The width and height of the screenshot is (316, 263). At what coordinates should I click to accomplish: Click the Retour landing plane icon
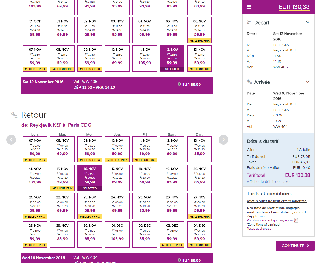[x=14, y=115]
